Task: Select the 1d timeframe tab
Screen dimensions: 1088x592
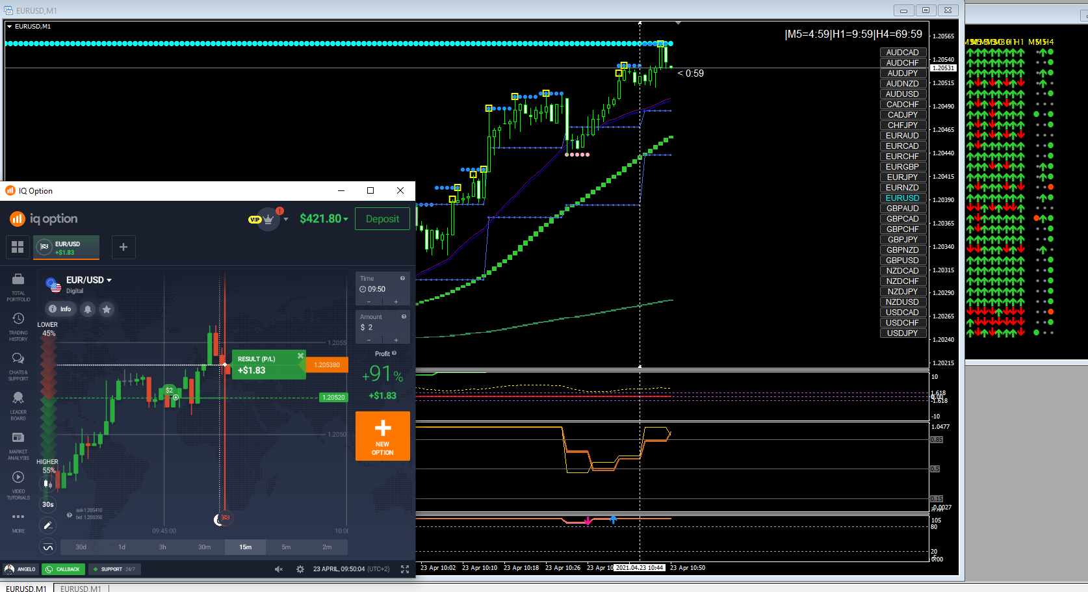Action: [x=122, y=547]
